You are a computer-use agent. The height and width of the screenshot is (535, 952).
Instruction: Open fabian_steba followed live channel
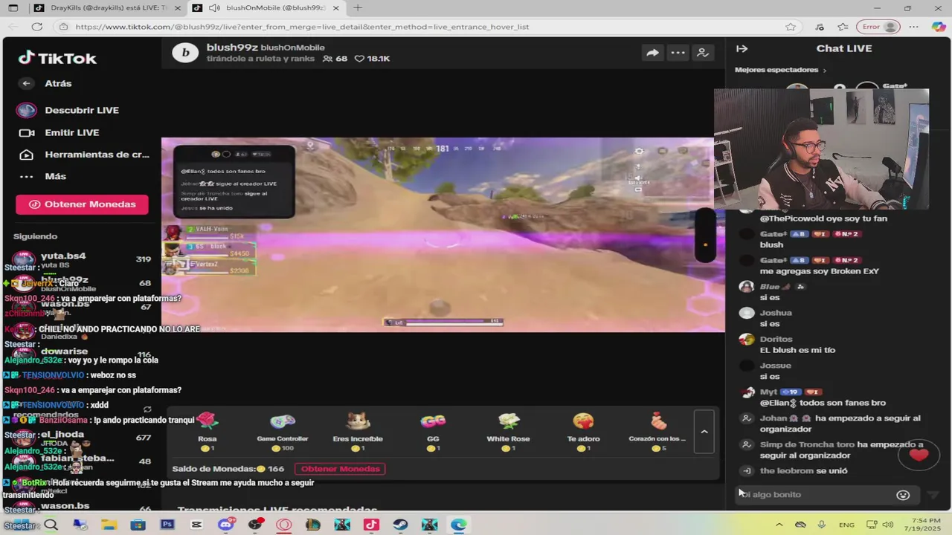pyautogui.click(x=82, y=461)
